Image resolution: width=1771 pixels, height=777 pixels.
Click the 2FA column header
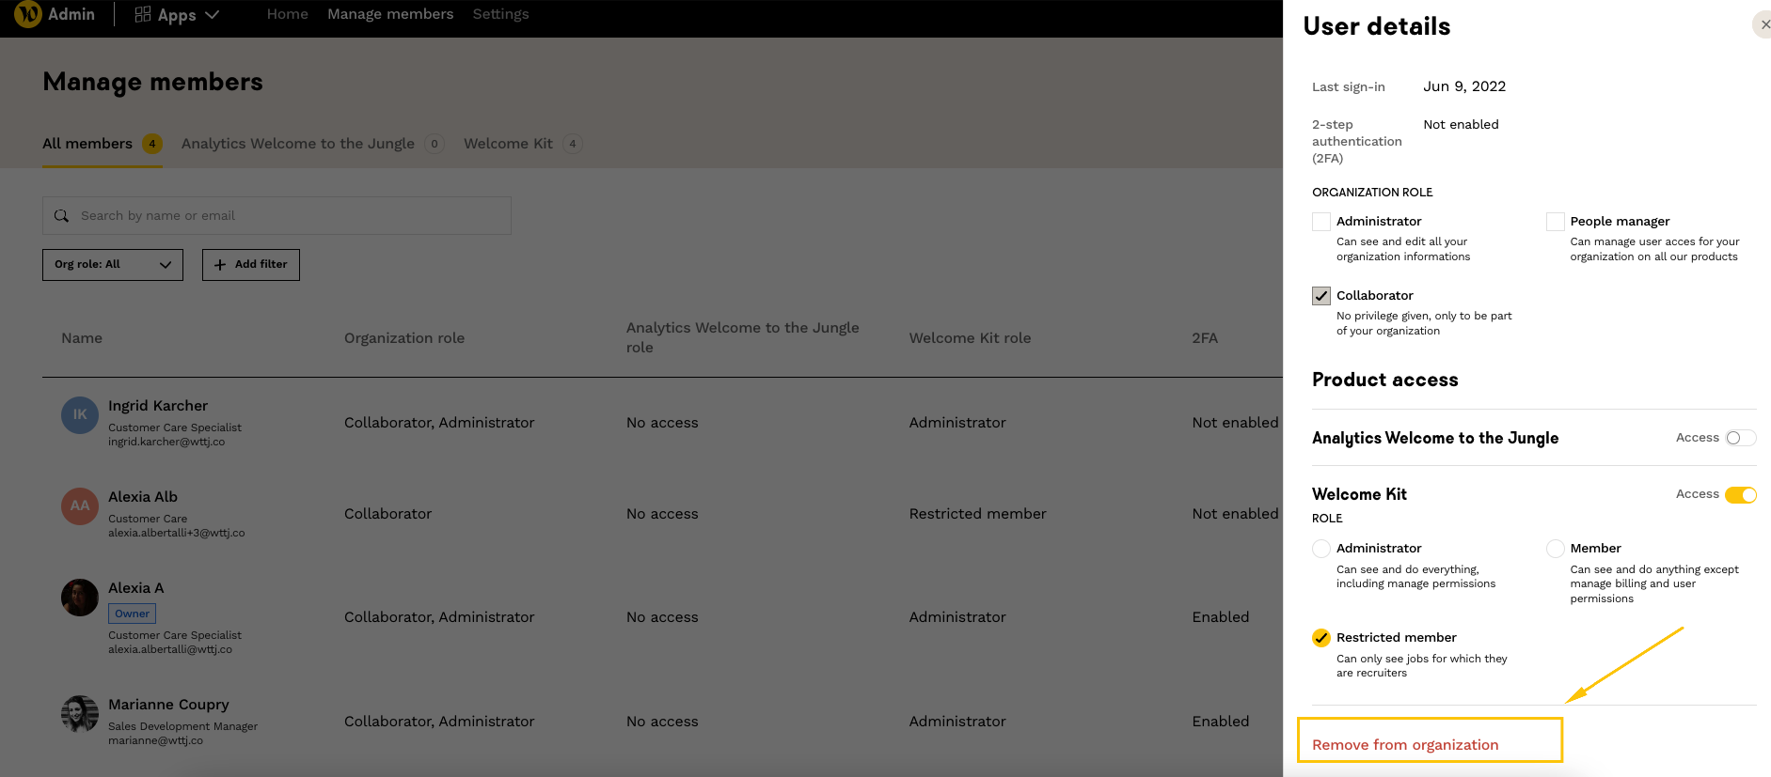click(1205, 338)
